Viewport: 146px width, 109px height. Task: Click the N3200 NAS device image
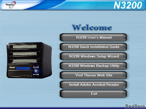pyautogui.click(x=29, y=60)
